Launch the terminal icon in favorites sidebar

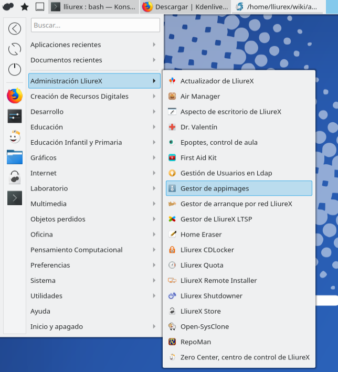pyautogui.click(x=15, y=198)
